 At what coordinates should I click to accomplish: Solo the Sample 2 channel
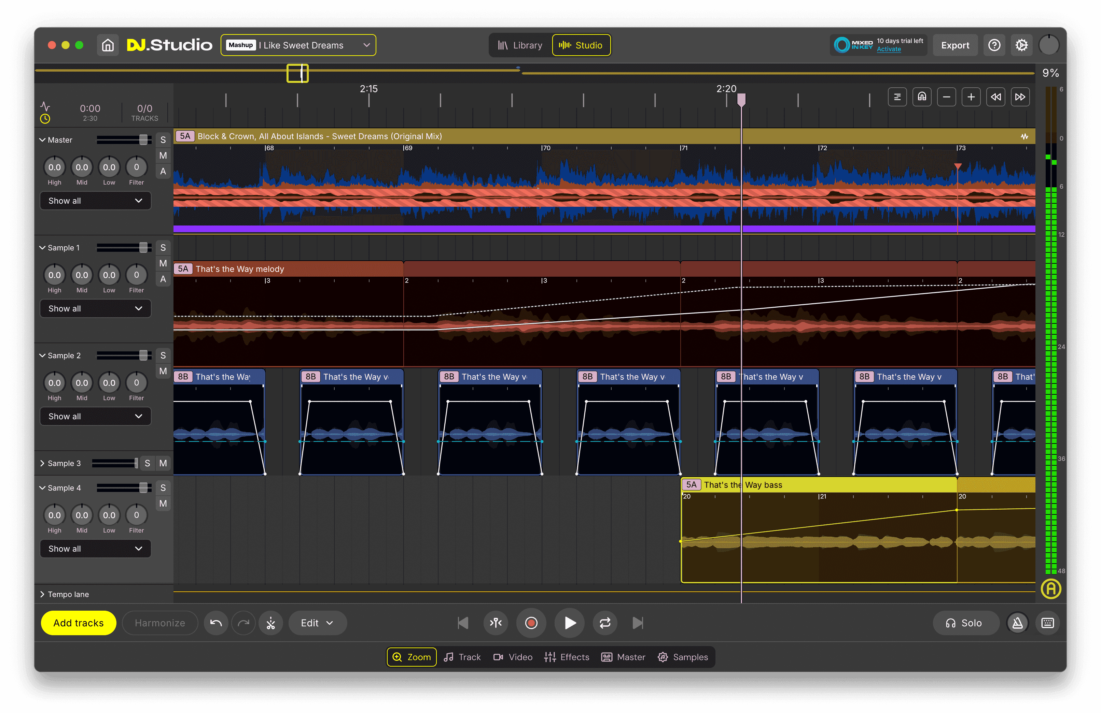(163, 355)
